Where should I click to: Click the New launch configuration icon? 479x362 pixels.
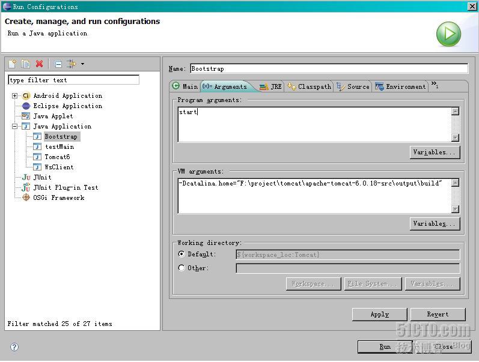[12, 64]
